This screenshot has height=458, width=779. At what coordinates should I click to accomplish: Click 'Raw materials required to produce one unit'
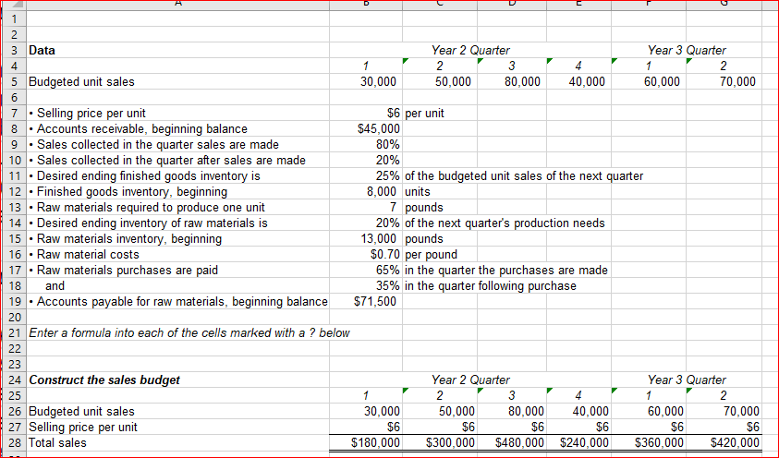[x=147, y=208]
